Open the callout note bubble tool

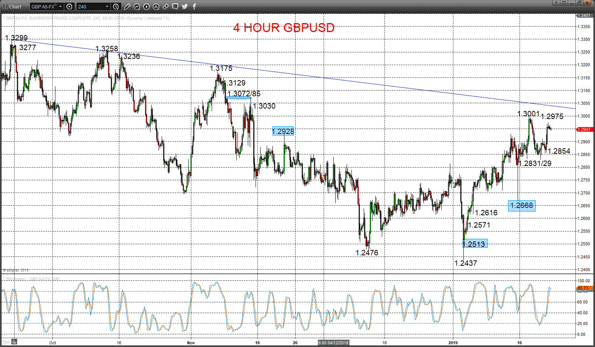(x=175, y=7)
